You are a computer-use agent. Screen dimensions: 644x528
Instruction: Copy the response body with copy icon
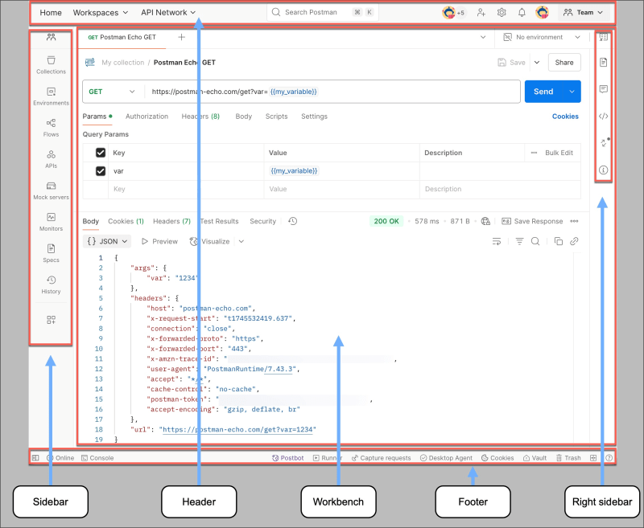pos(558,241)
